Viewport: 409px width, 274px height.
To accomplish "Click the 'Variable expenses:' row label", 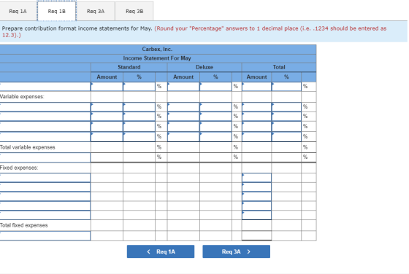I will [22, 96].
